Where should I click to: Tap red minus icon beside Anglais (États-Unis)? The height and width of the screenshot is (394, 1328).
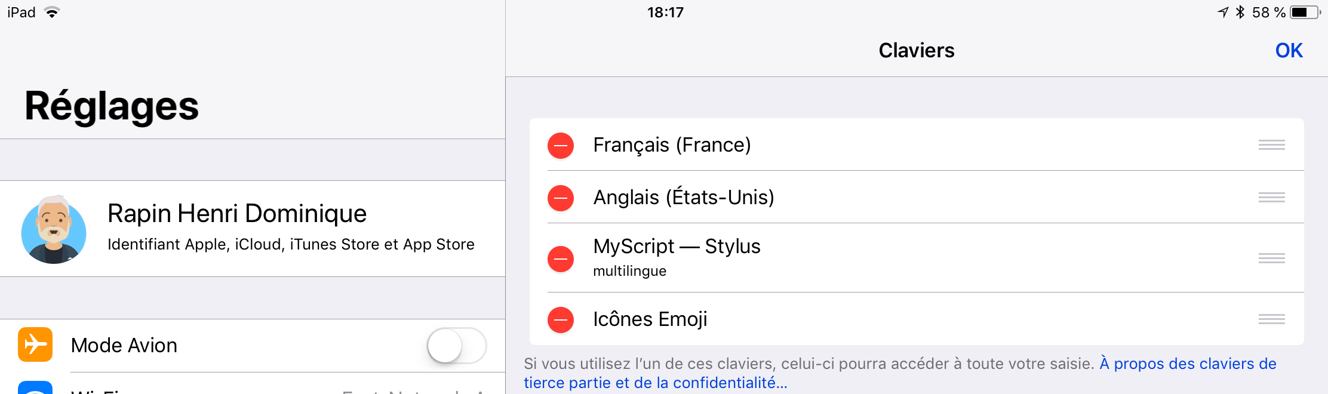561,198
